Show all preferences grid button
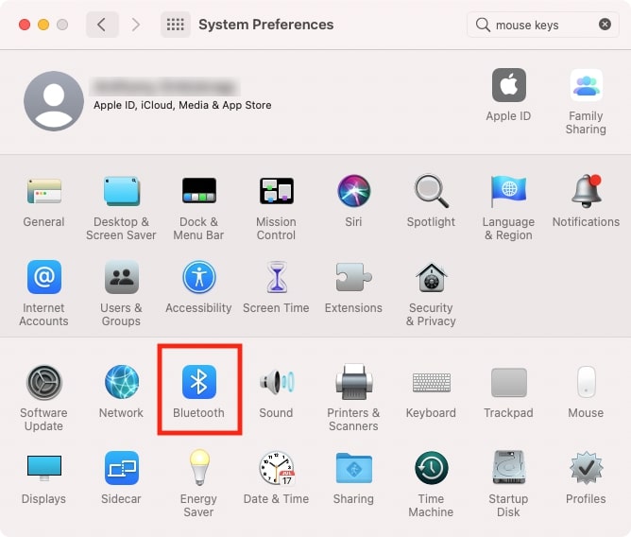 [x=176, y=25]
